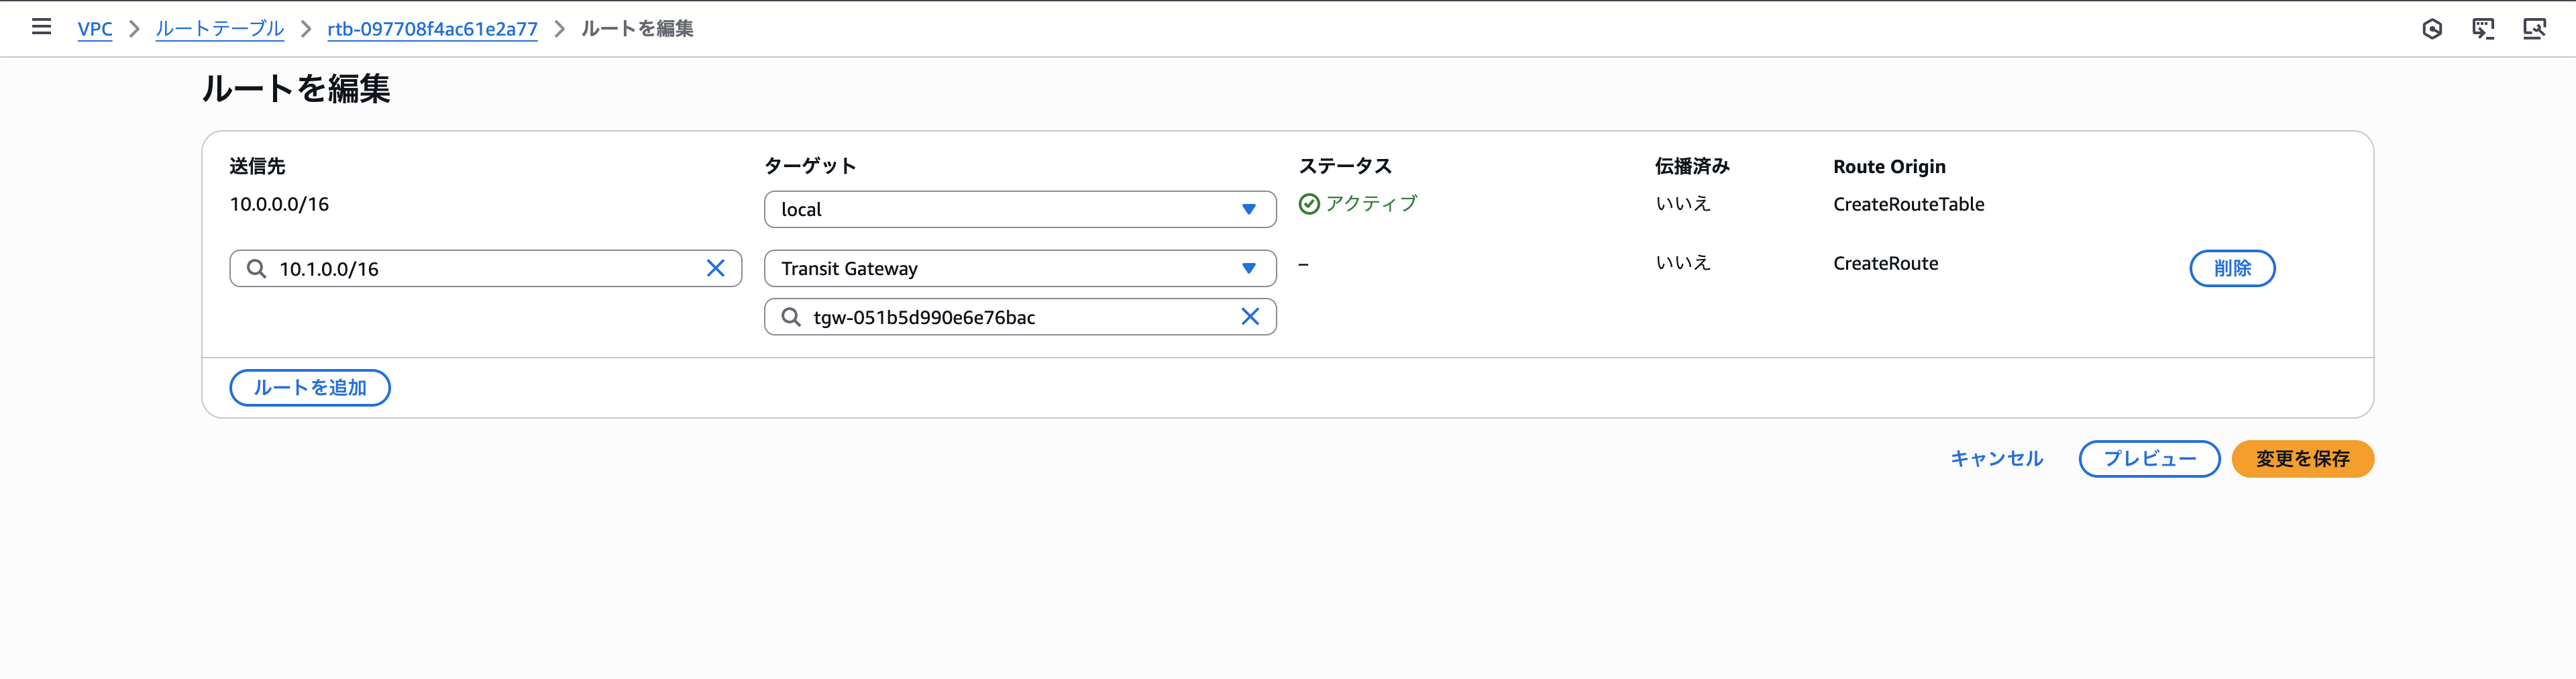
Task: Click search icon in tgw target field
Action: 791,317
